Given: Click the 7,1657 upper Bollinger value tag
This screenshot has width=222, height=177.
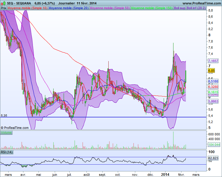Looking at the screenshot, I should point(213,61).
